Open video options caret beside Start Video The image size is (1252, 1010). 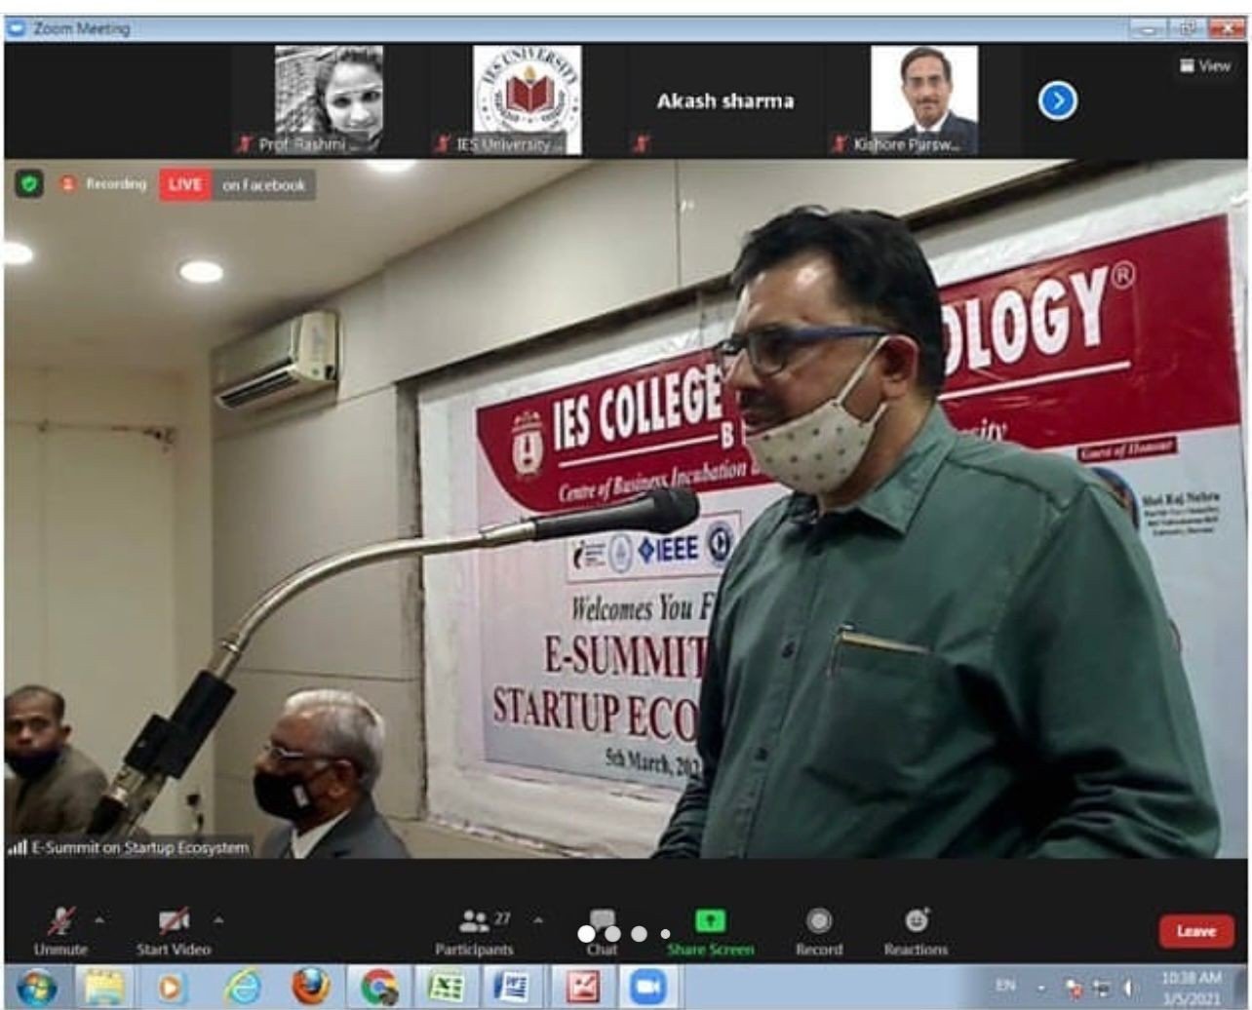[218, 919]
